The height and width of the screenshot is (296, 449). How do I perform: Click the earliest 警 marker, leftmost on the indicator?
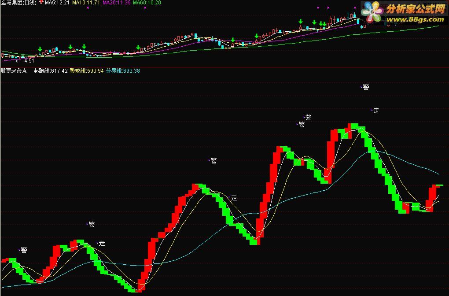click(24, 250)
